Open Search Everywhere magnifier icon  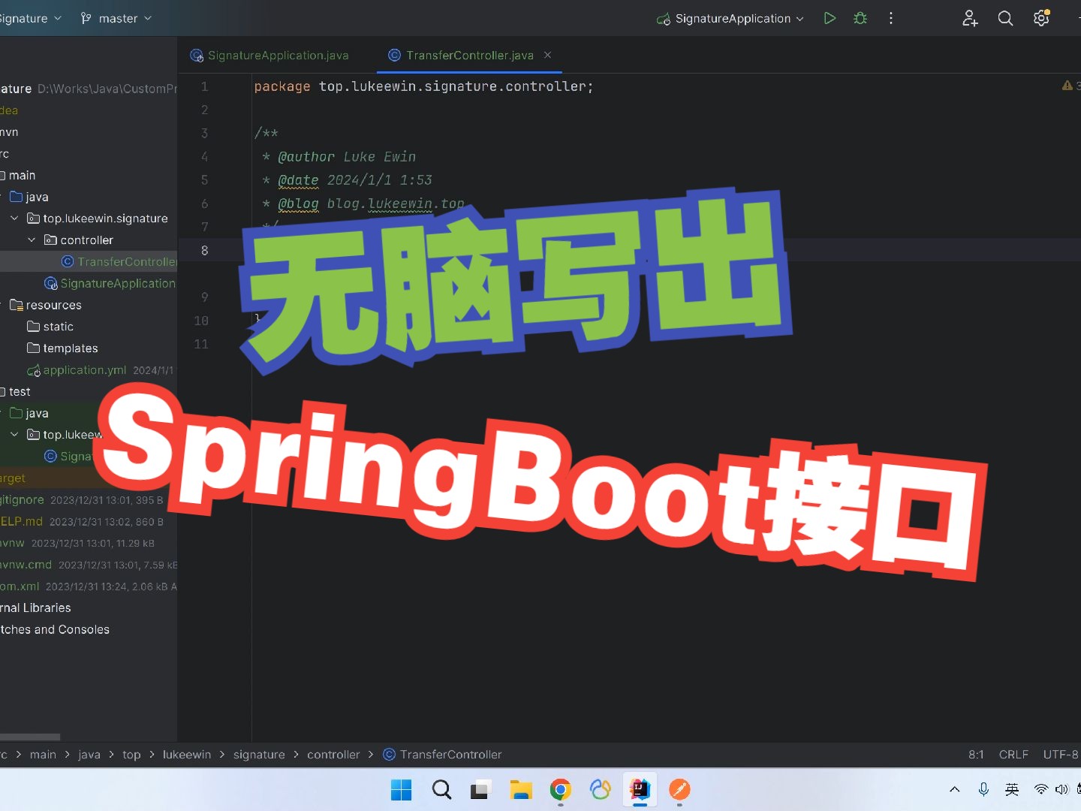pos(1005,18)
